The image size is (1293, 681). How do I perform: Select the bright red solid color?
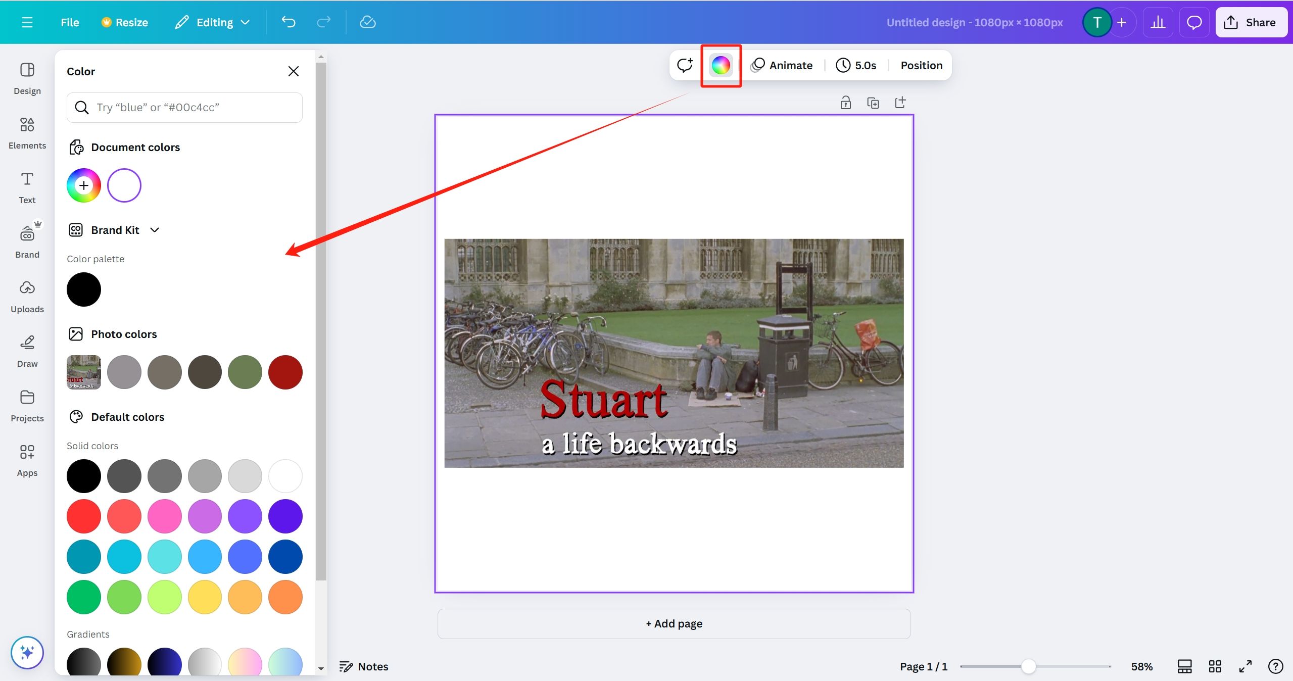pyautogui.click(x=84, y=516)
